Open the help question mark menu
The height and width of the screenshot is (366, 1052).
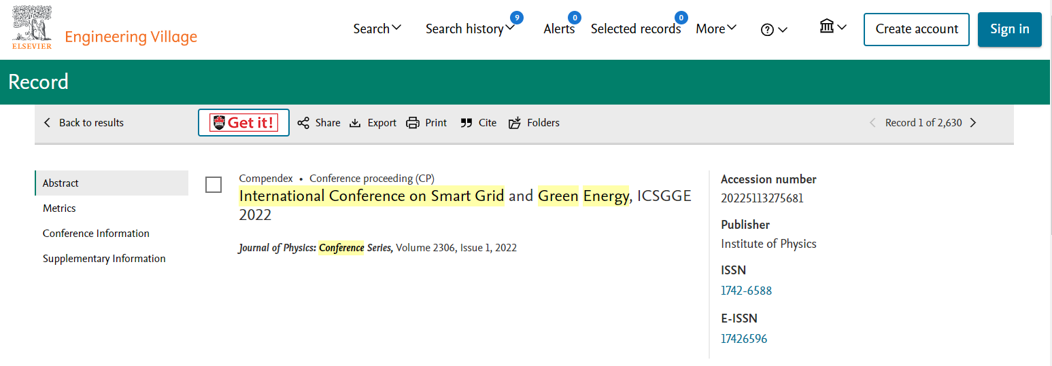(774, 30)
